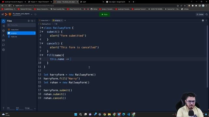
Task: Click the editor pane layout icon
Action: coord(203,20)
